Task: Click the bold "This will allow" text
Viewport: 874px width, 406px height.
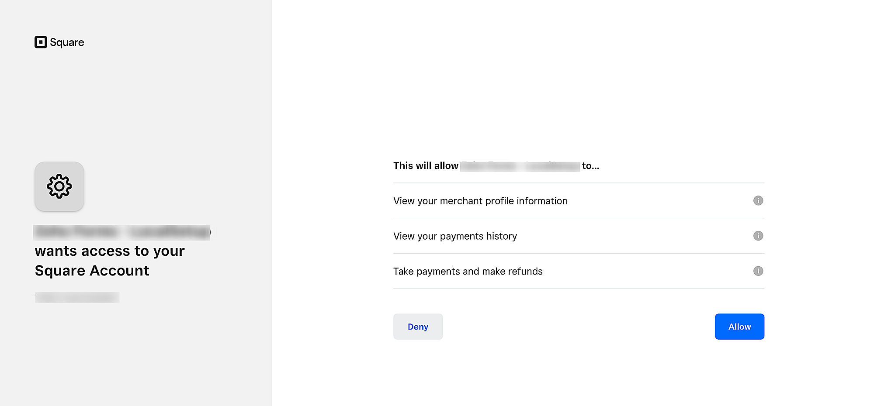Action: click(x=426, y=166)
